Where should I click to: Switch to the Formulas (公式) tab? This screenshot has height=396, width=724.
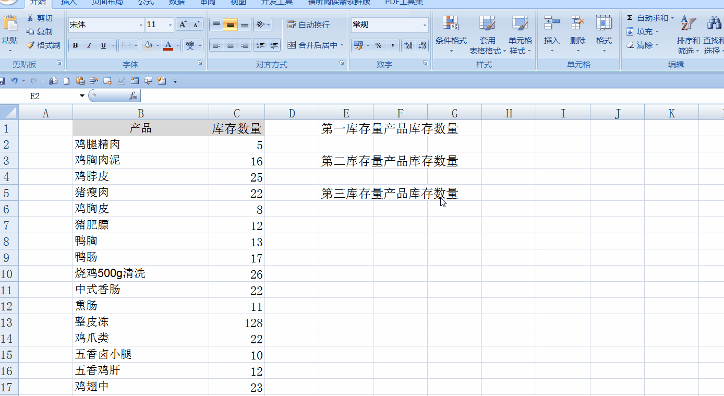[146, 3]
